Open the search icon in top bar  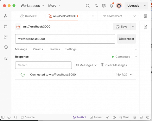tap(88, 6)
